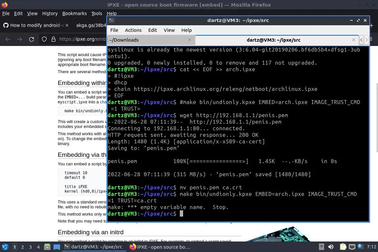
Task: Open Firefox File menu
Action: (x=6, y=13)
